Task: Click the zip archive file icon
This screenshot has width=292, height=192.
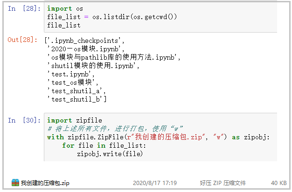Action: pos(15,183)
